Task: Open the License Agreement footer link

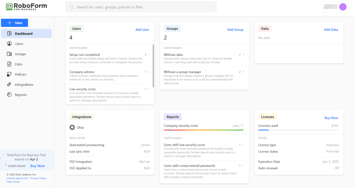Action: (x=17, y=178)
